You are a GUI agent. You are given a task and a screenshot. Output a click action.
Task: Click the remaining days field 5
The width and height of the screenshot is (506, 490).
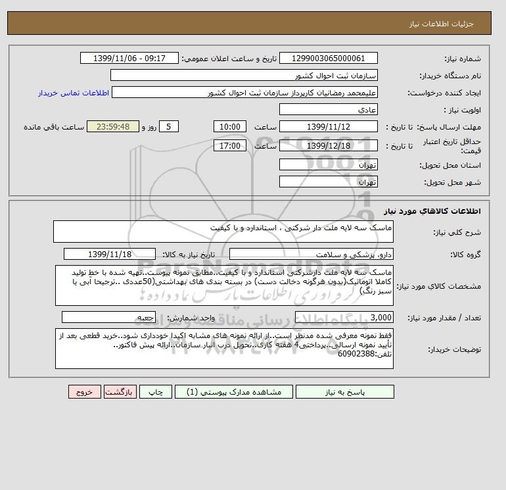point(168,127)
